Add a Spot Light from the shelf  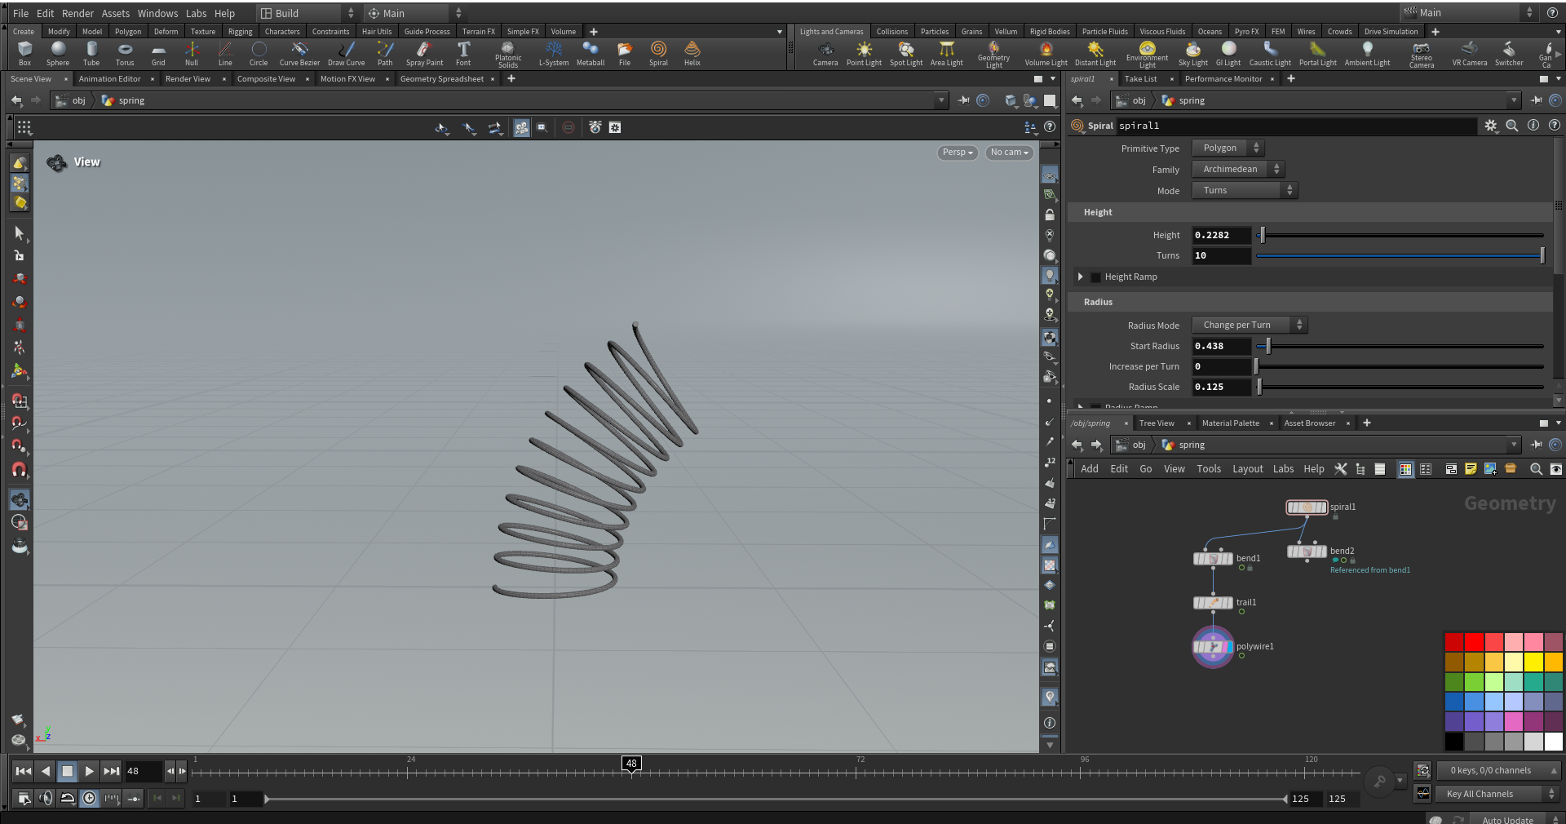(x=905, y=54)
